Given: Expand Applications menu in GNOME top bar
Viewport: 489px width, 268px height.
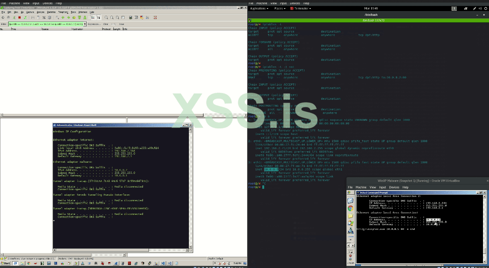Looking at the screenshot, I should pyautogui.click(x=259, y=9).
